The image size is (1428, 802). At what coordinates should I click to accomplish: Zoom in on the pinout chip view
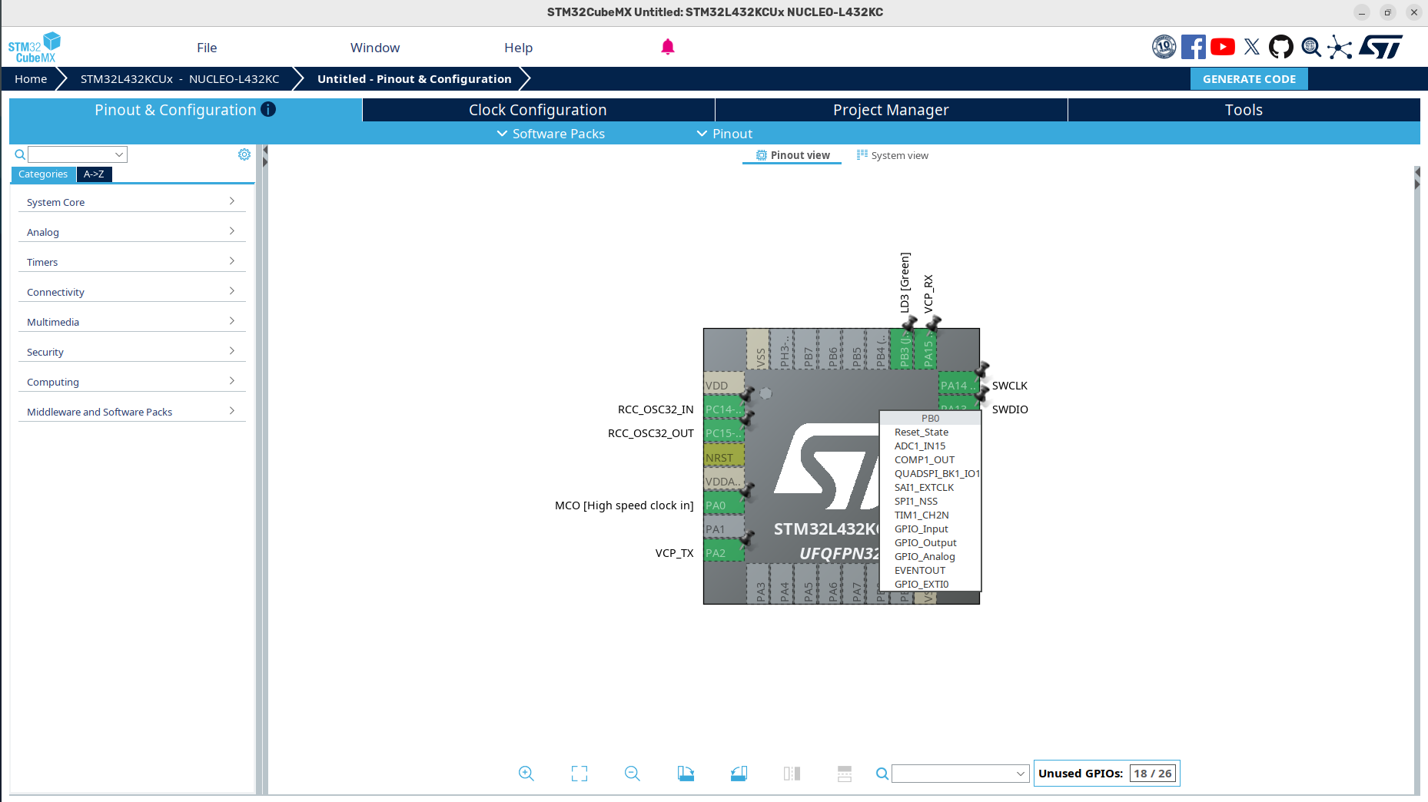[526, 774]
